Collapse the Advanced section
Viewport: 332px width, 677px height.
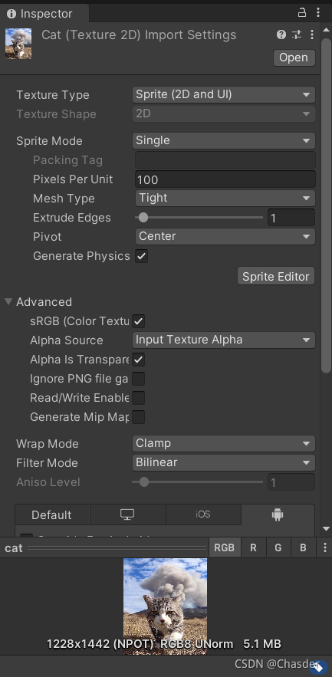click(x=8, y=301)
